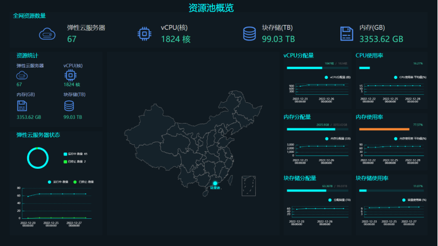The width and height of the screenshot is (438, 246).
Task: Click the 块存储使用率 progress bar
Action: tap(391, 191)
